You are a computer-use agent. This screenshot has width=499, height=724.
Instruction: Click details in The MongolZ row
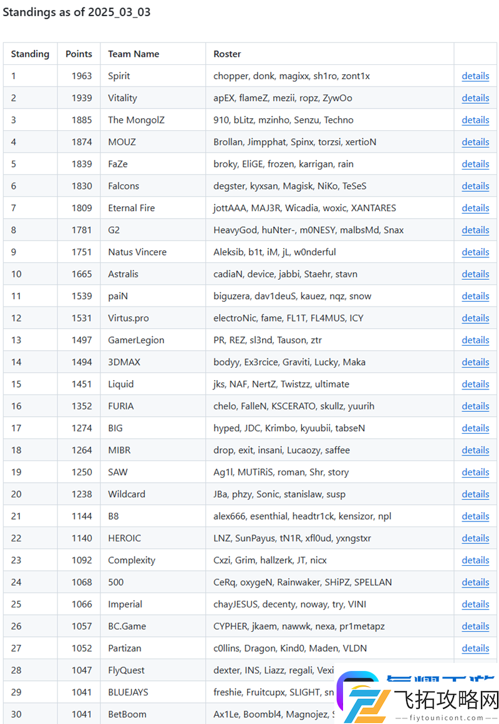pyautogui.click(x=475, y=120)
